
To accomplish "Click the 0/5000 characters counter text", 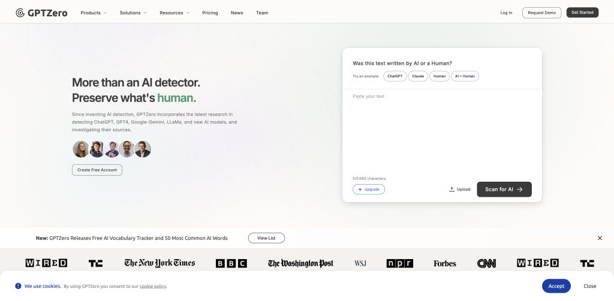I will (x=369, y=179).
